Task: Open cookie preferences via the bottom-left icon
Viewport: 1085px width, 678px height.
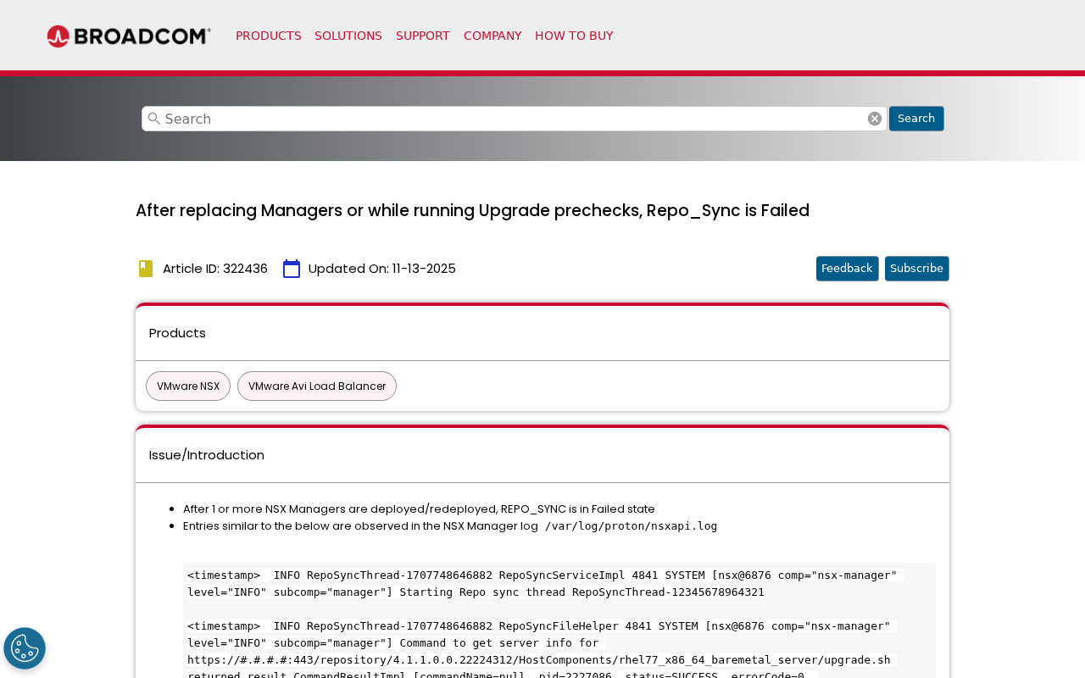Action: [24, 647]
